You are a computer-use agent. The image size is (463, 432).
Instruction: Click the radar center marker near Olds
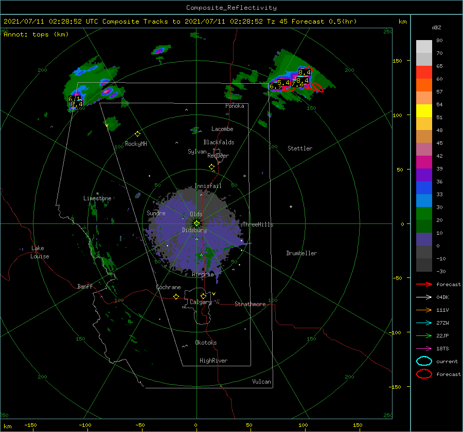(197, 223)
